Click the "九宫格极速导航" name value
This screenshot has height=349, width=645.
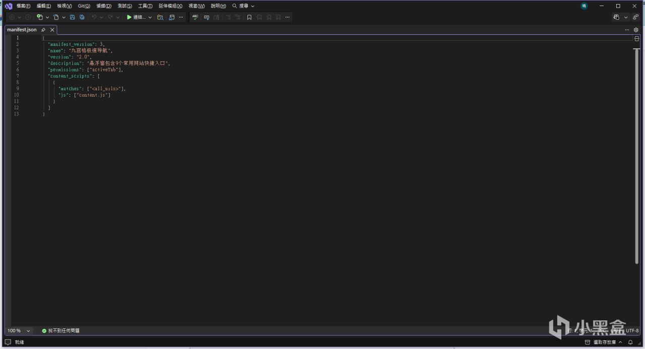tap(89, 51)
